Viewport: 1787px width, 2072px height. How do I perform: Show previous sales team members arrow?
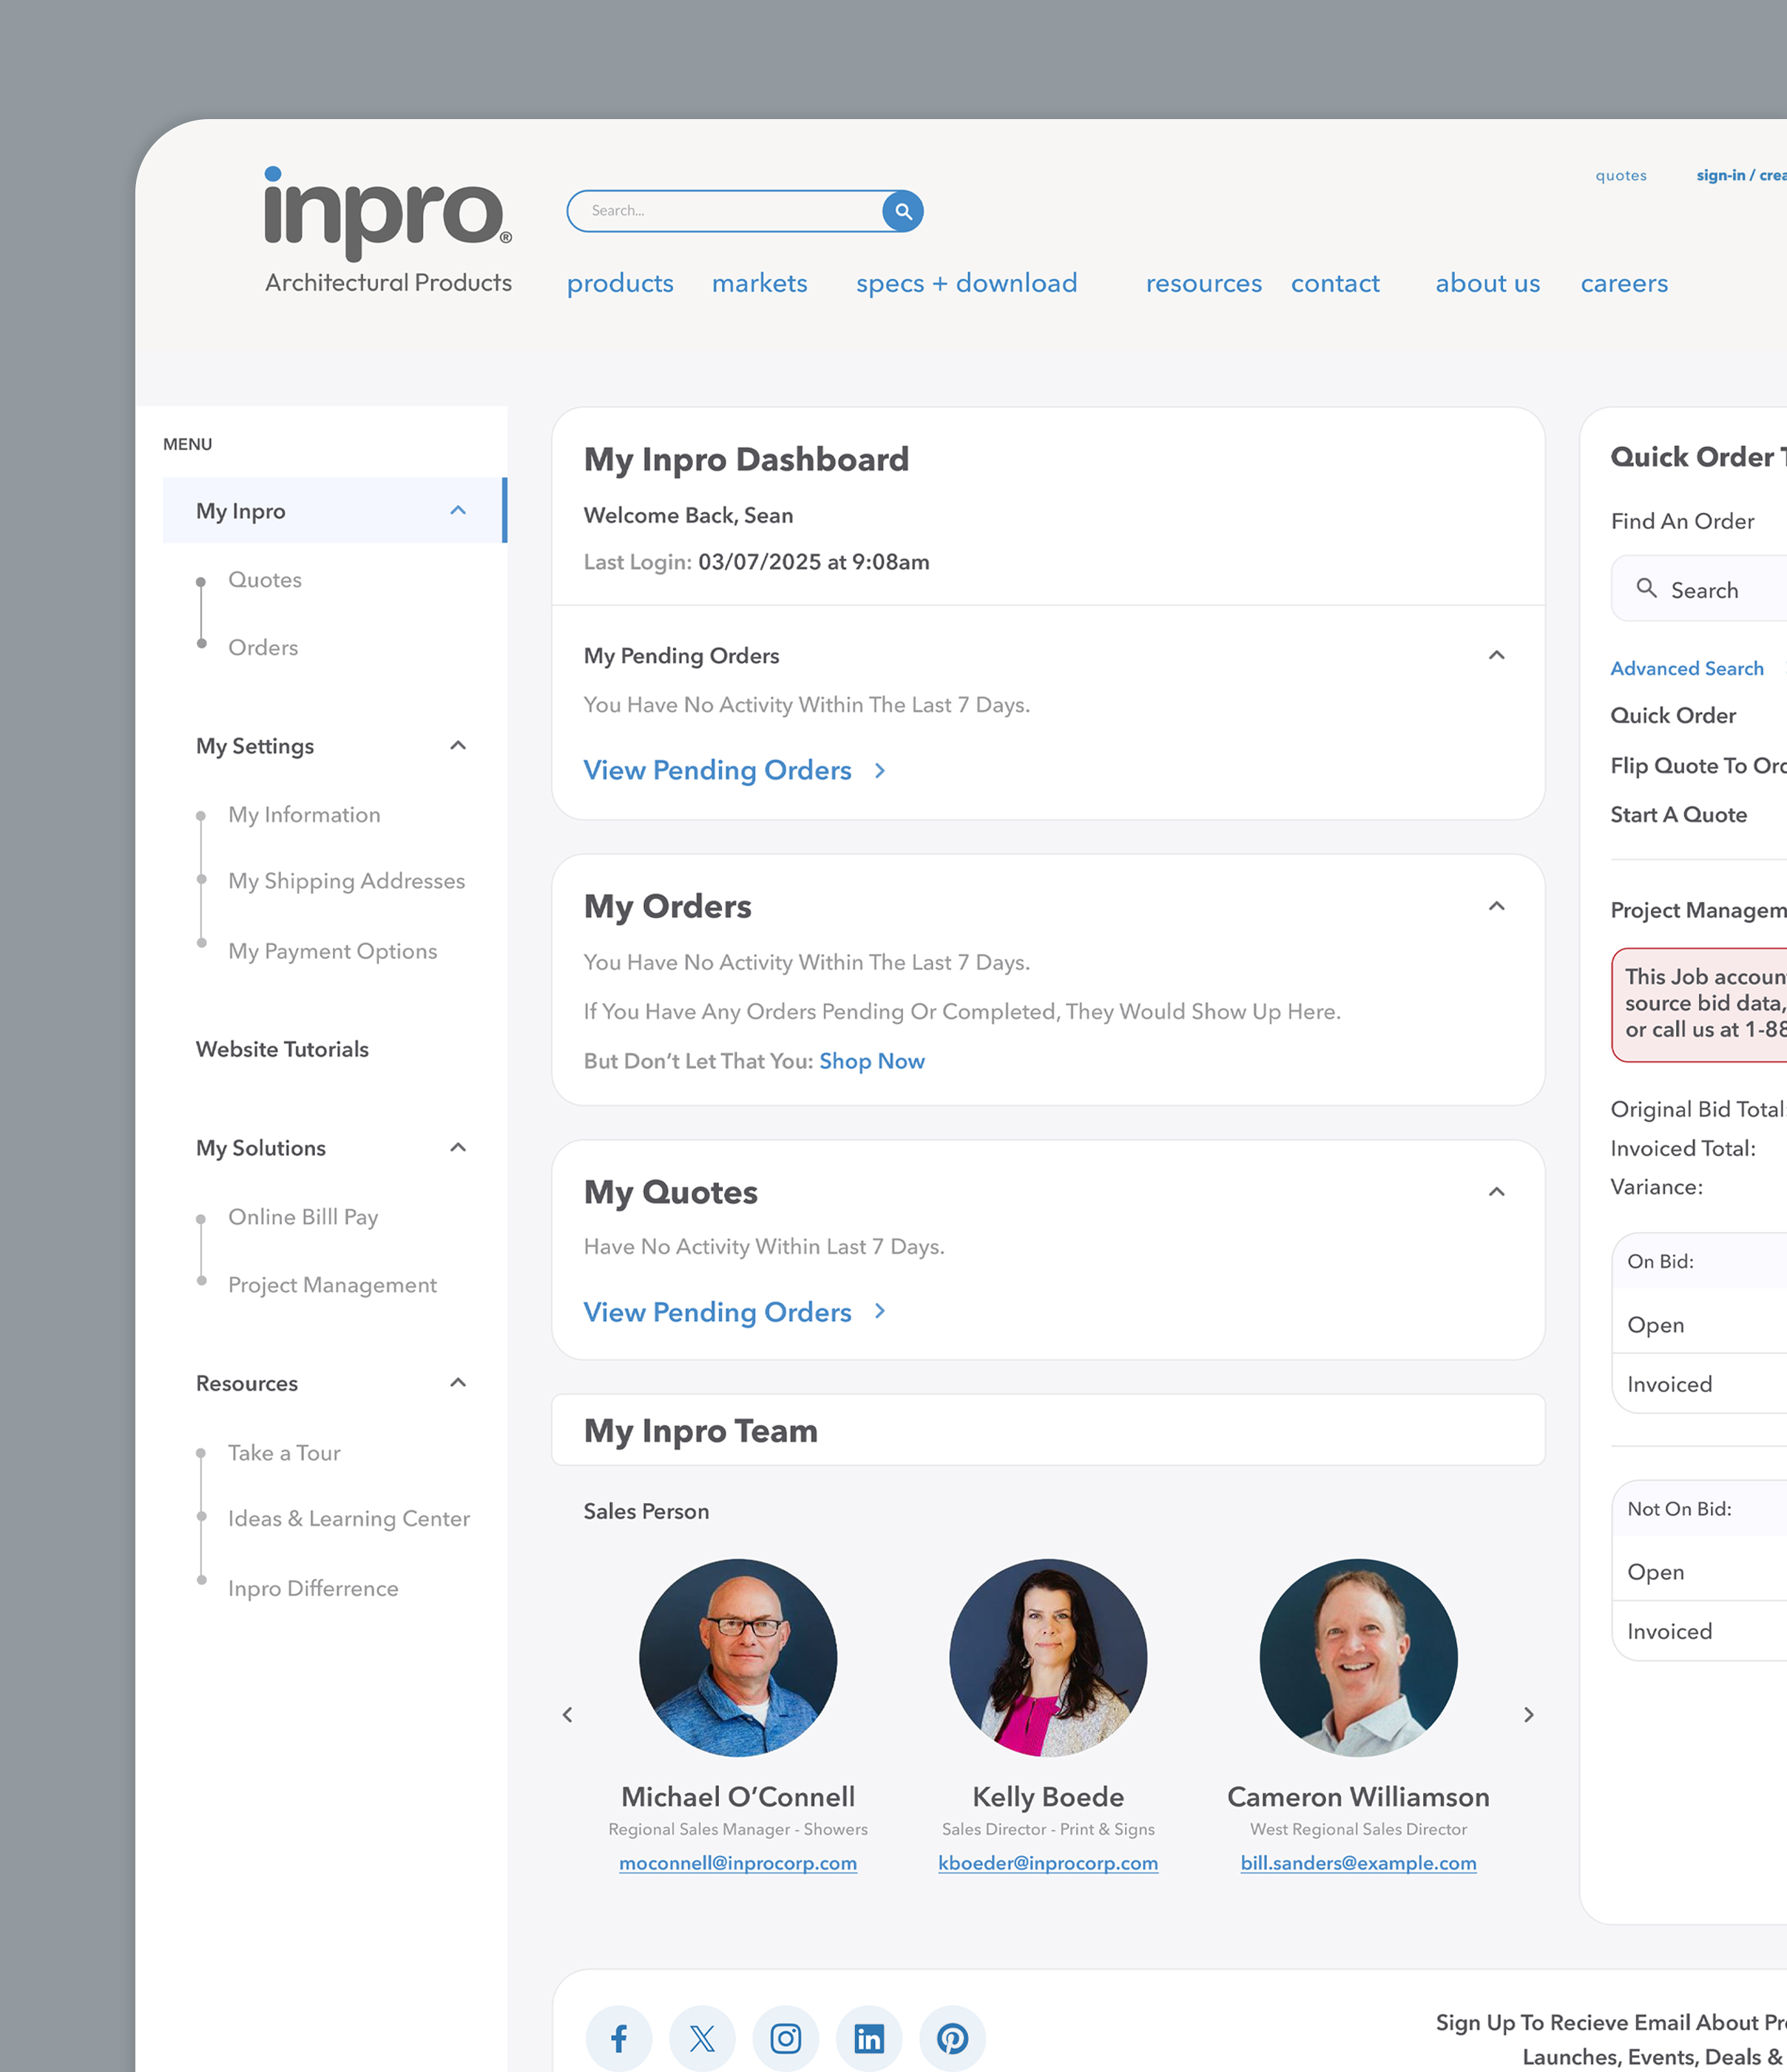567,1715
